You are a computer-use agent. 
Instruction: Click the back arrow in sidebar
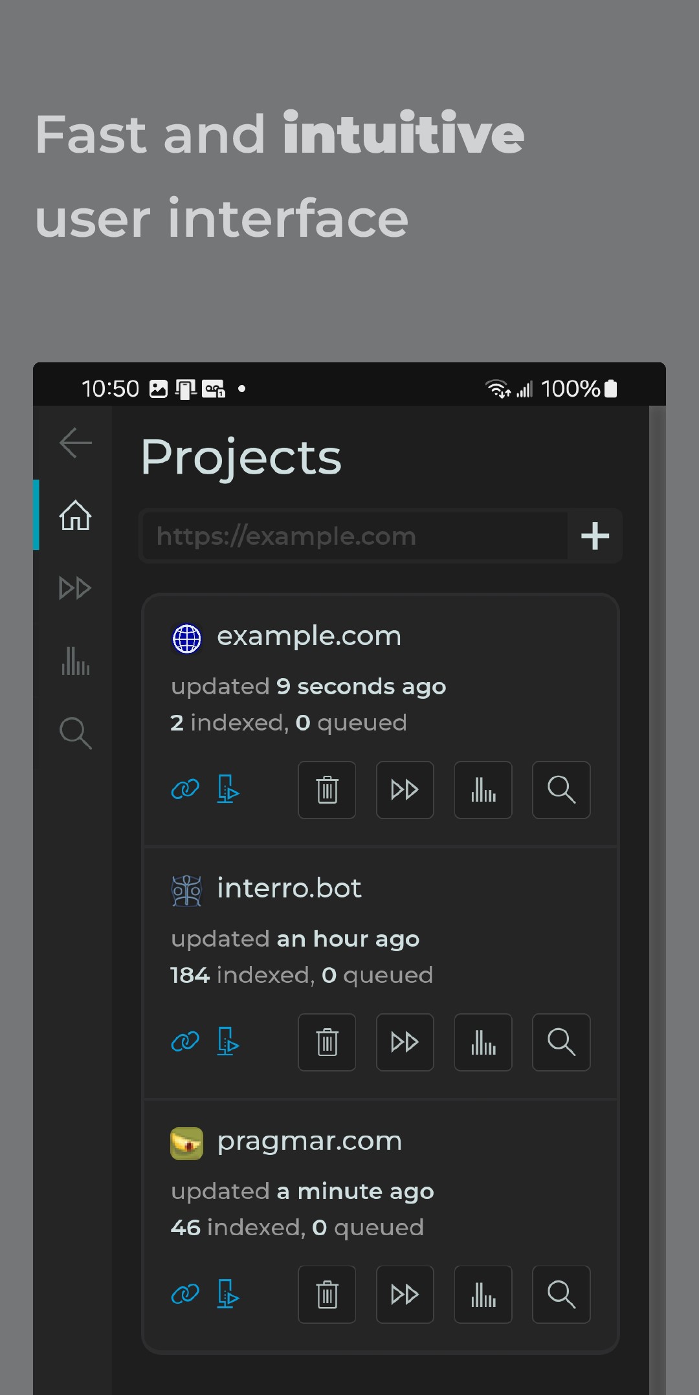[75, 443]
